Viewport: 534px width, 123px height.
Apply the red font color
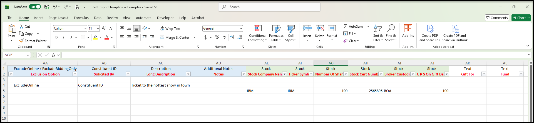pyautogui.click(x=107, y=37)
